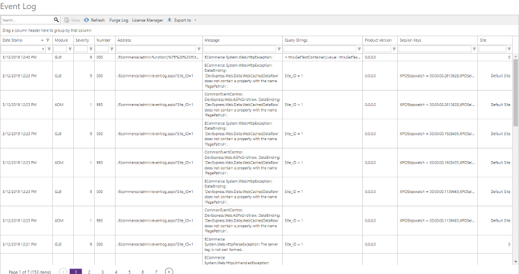Go to page 4 in pager

(x=116, y=272)
